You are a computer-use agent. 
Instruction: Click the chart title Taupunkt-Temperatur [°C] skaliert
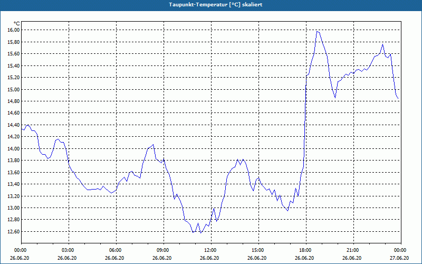[215, 5]
